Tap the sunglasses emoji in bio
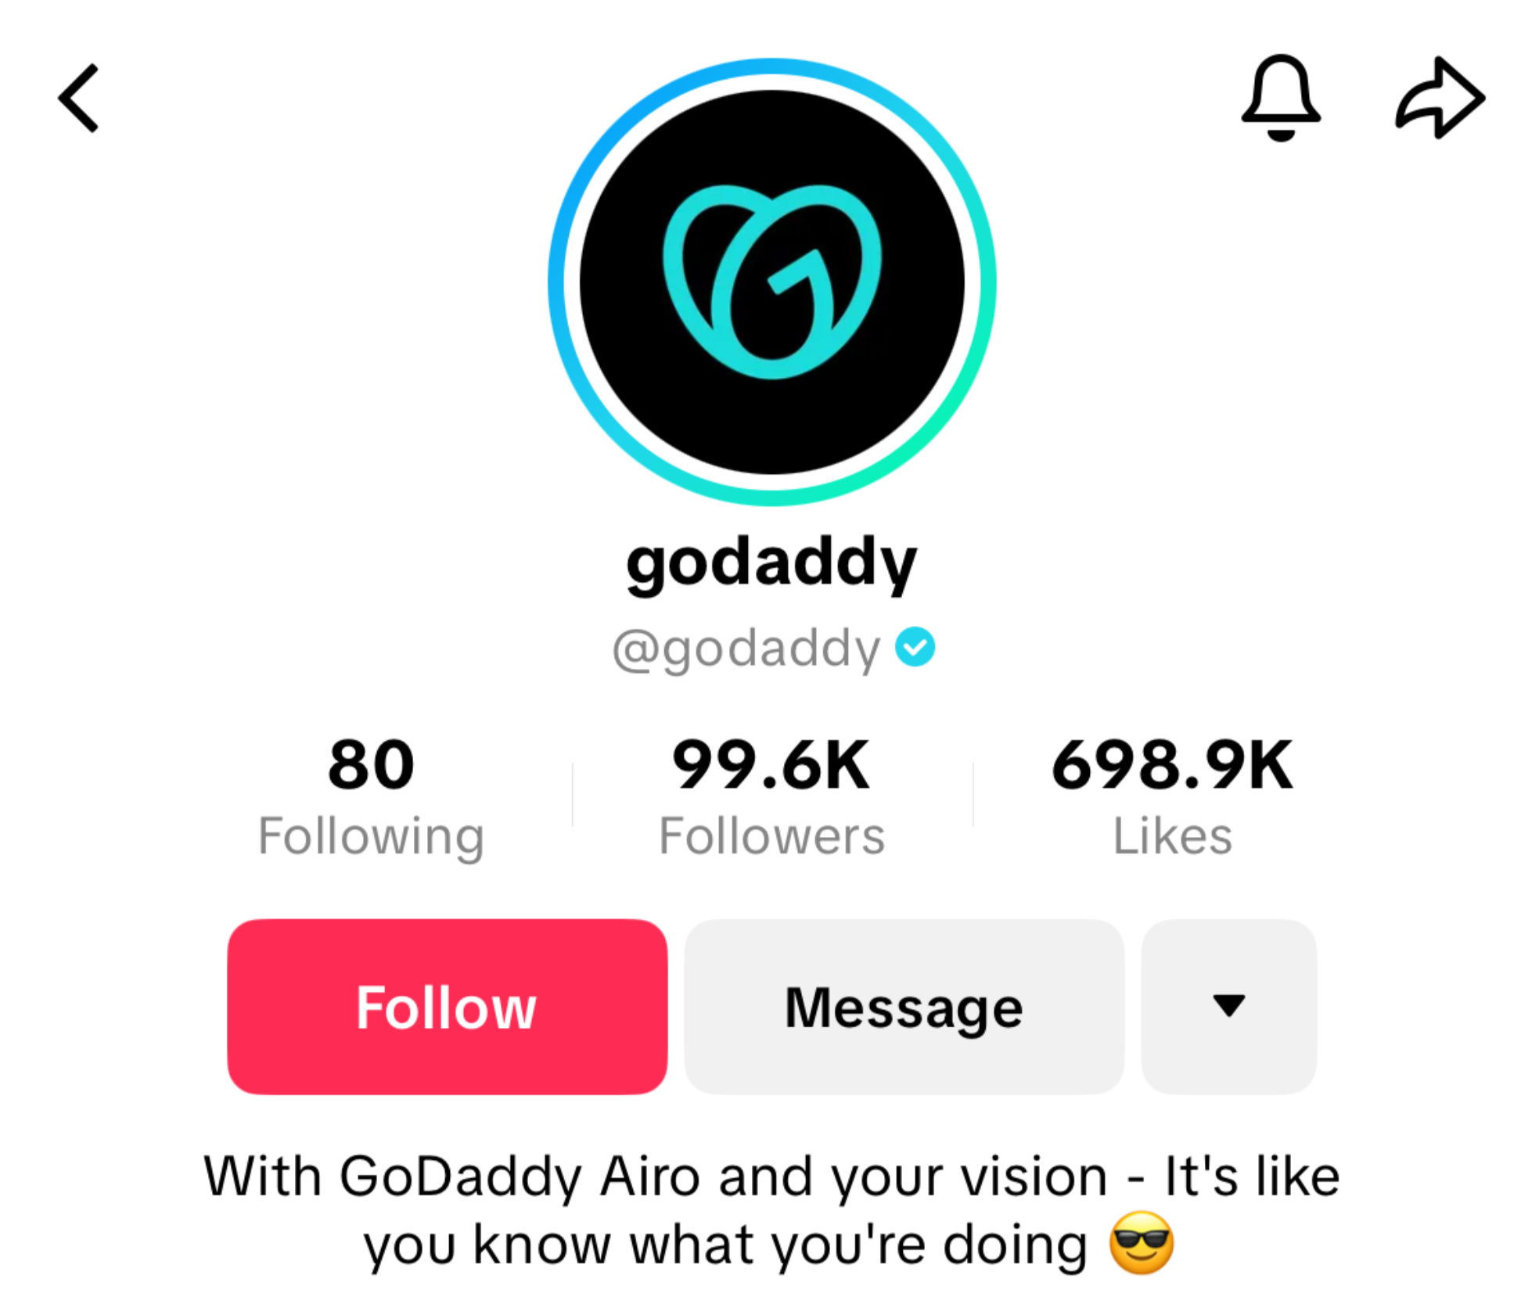 coord(1141,1242)
